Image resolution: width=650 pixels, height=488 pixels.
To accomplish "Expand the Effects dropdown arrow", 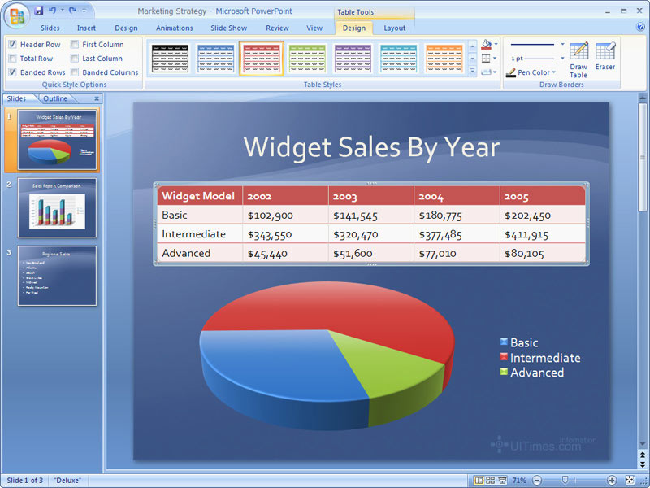I will coord(496,72).
